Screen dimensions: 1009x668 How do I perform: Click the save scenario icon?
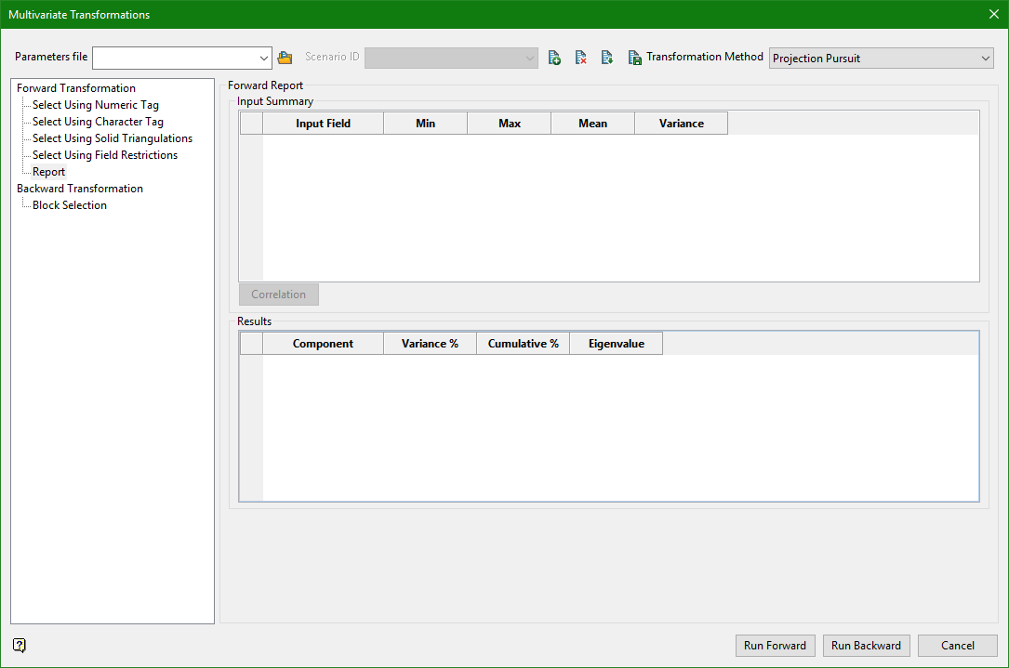(x=634, y=58)
